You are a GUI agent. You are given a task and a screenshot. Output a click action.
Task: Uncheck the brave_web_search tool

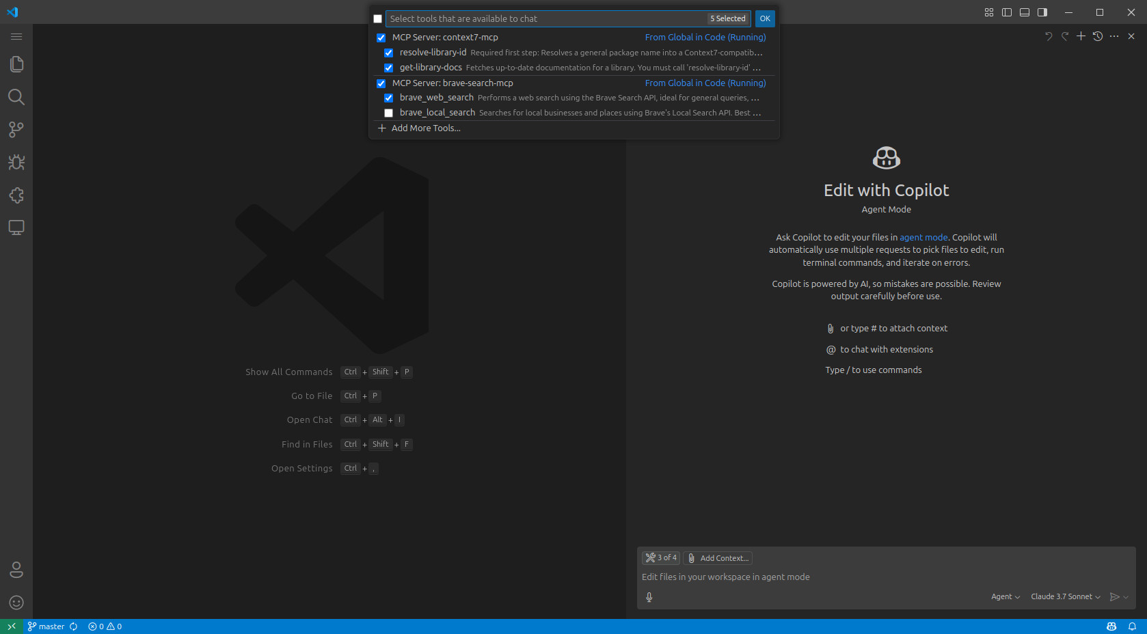click(x=389, y=98)
